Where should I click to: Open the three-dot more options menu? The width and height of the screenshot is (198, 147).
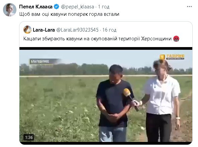tap(189, 7)
